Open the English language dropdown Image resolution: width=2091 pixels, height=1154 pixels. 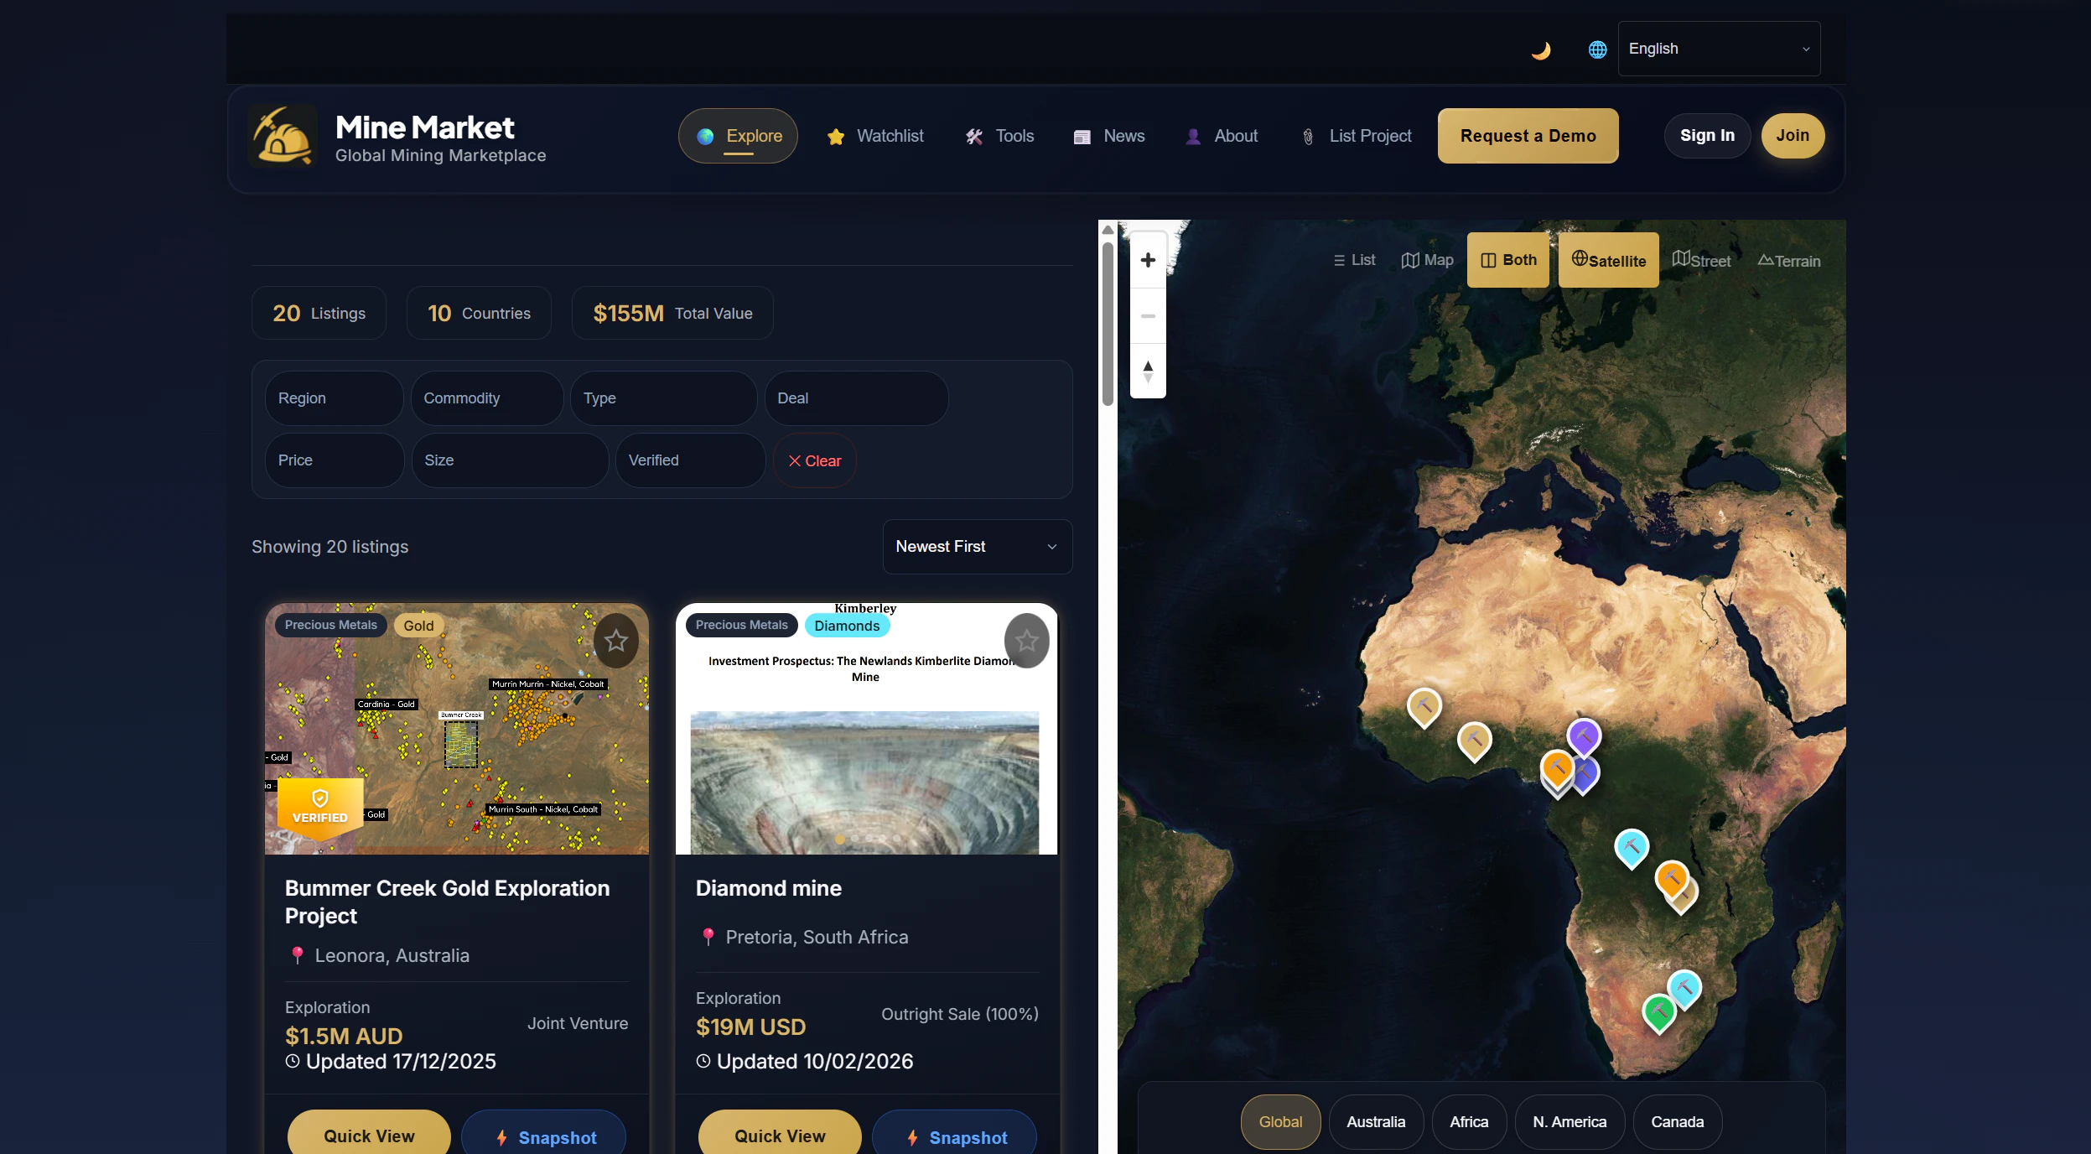(x=1719, y=49)
